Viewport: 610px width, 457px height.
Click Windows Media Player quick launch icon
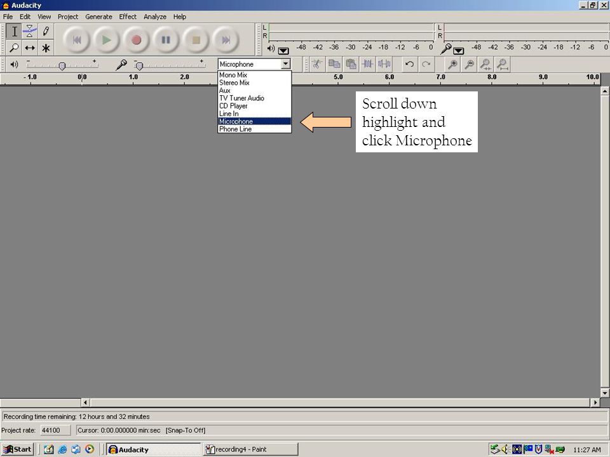pyautogui.click(x=90, y=449)
